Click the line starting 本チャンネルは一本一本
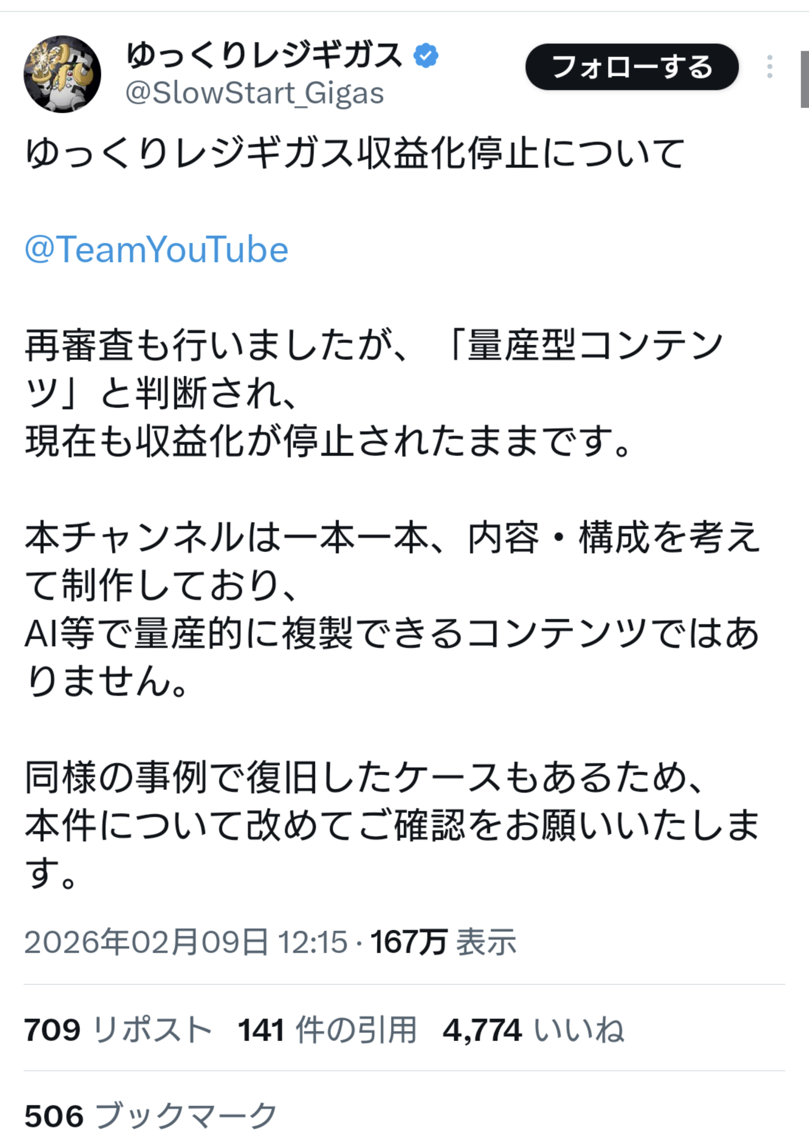The image size is (809, 1146). [x=392, y=538]
